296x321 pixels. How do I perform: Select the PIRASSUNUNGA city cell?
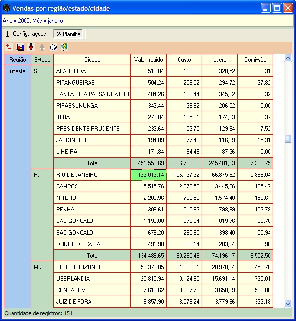coord(92,106)
